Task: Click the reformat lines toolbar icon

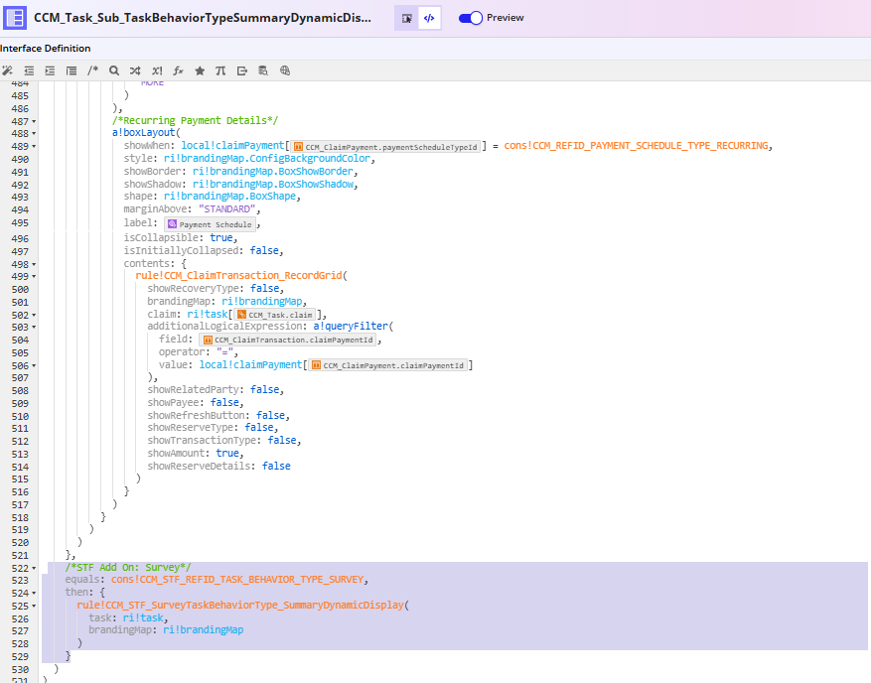Action: click(72, 70)
